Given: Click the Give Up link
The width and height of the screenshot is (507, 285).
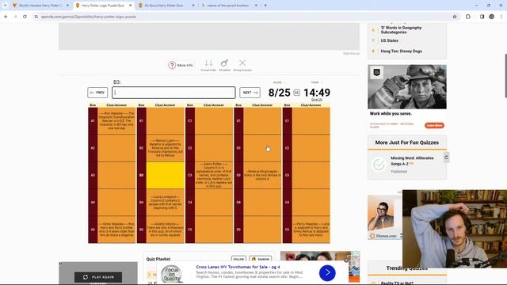Looking at the screenshot, I should (x=317, y=100).
